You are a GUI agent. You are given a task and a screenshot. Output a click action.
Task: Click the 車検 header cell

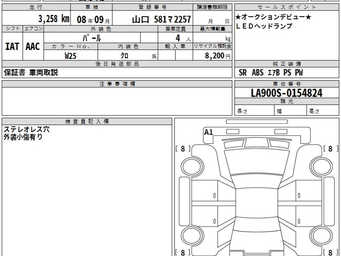(91, 7)
